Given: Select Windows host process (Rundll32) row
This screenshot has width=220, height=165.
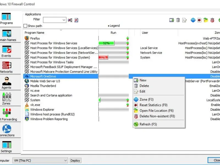Looking at the screenshot, I should point(61,114).
